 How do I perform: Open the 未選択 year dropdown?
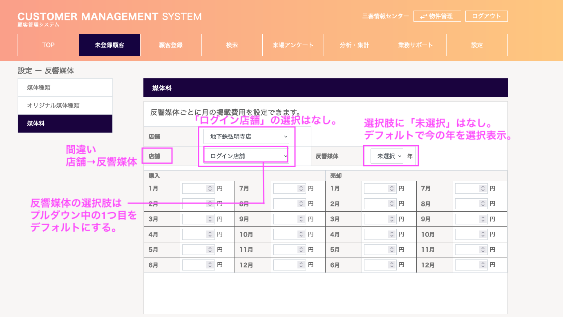387,156
